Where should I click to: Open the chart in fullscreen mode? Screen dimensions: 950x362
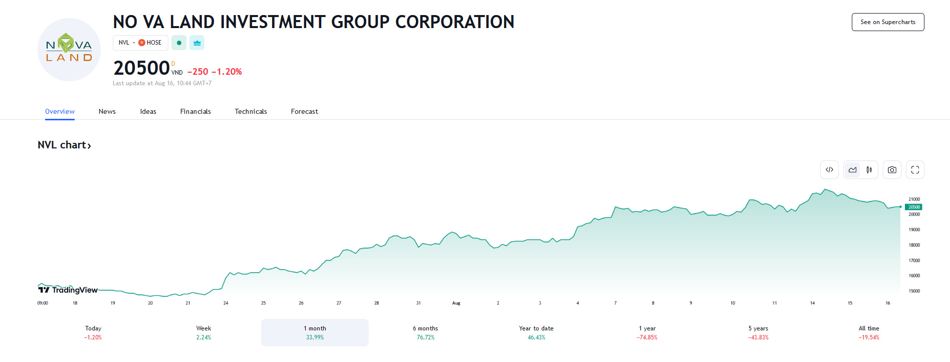click(915, 170)
